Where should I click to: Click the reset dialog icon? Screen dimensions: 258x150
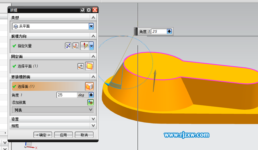(x=83, y=10)
